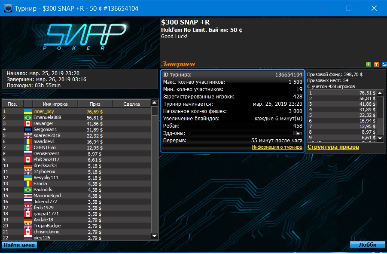Click Romania flag beside Fzorila

click(x=28, y=184)
